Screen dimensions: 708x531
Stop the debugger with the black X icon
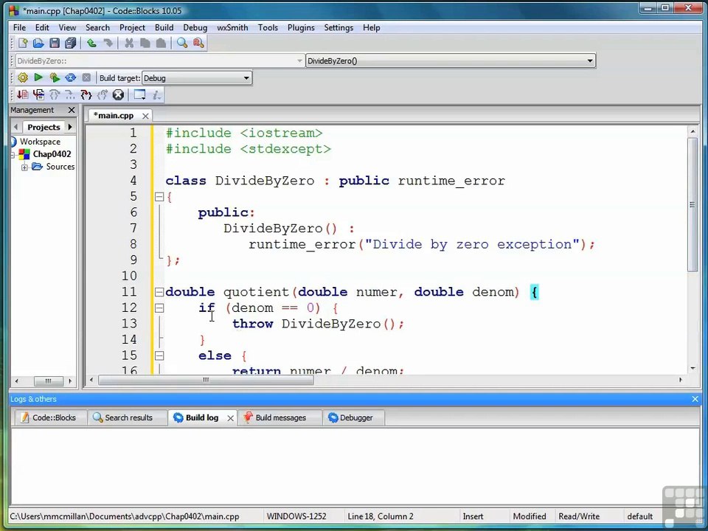point(118,95)
